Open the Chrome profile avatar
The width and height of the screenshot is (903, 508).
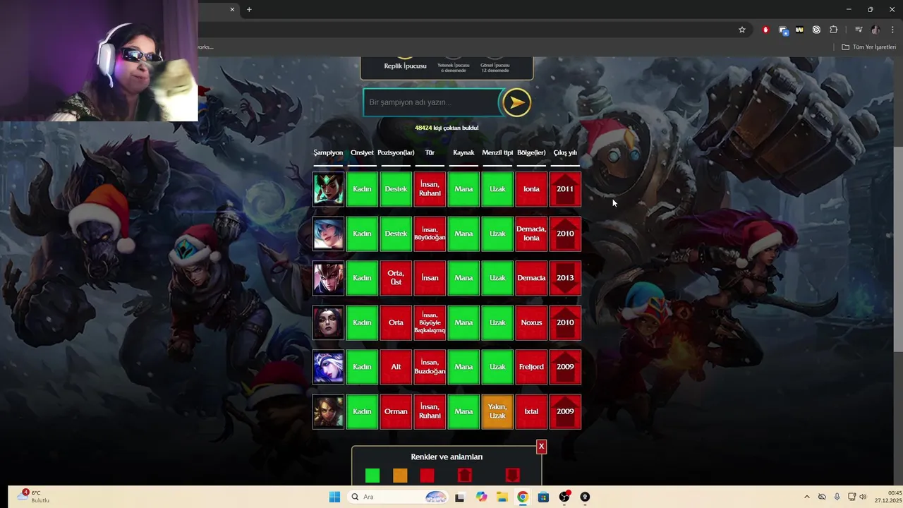(x=875, y=30)
